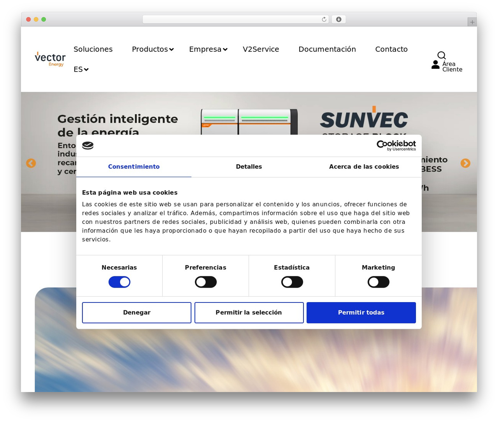Viewport: 498px width, 422px height.
Task: Toggle the Necesarias cookies switch
Action: point(119,282)
